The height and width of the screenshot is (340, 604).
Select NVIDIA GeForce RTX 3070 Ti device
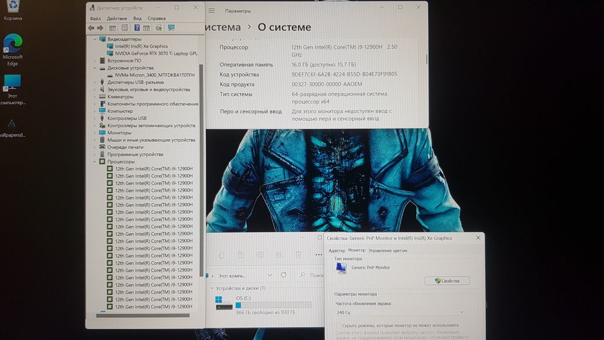pos(156,53)
